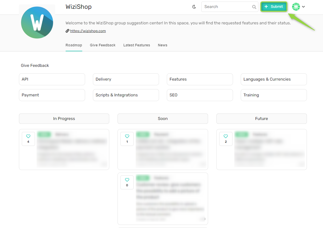The height and width of the screenshot is (228, 323).
Task: Open the News tab
Action: coord(163,45)
